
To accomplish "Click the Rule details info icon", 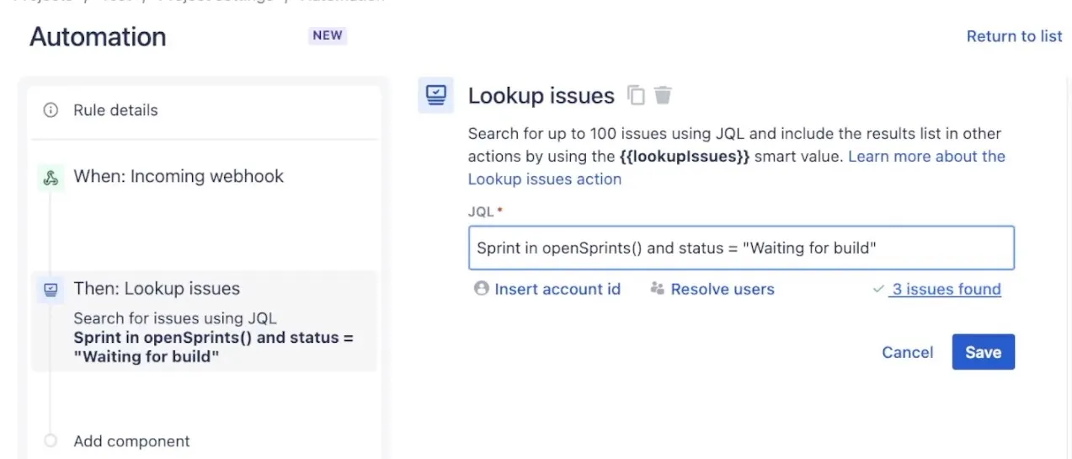I will [x=51, y=110].
